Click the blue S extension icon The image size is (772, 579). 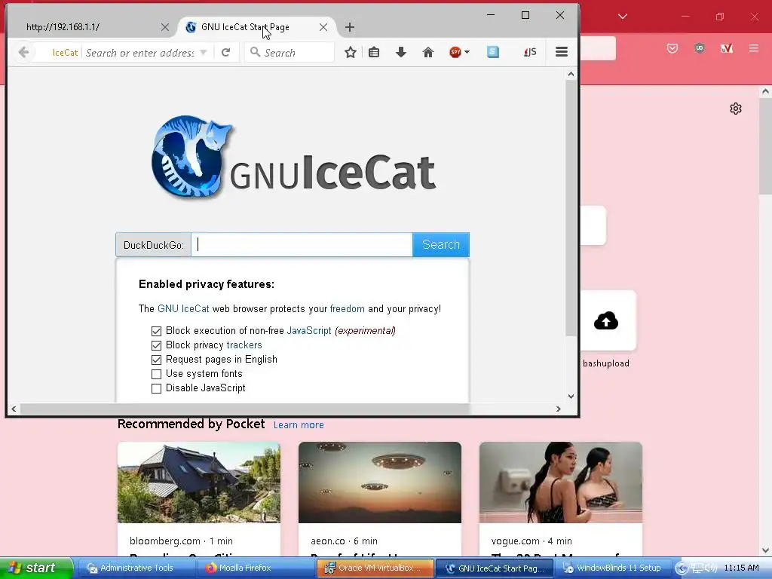(493, 52)
